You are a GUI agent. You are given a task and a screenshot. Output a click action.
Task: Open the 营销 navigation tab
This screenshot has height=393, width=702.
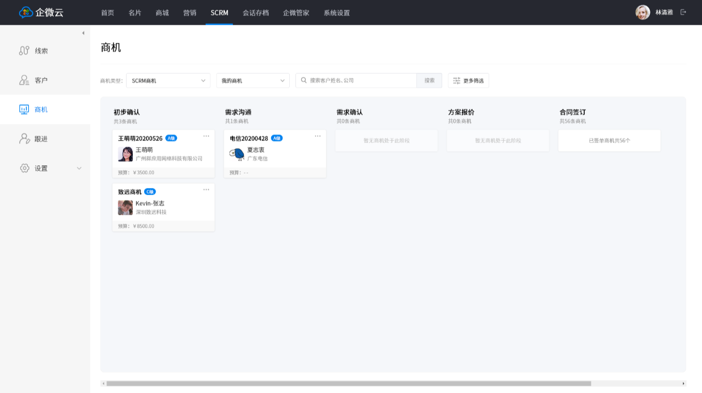[x=190, y=13]
